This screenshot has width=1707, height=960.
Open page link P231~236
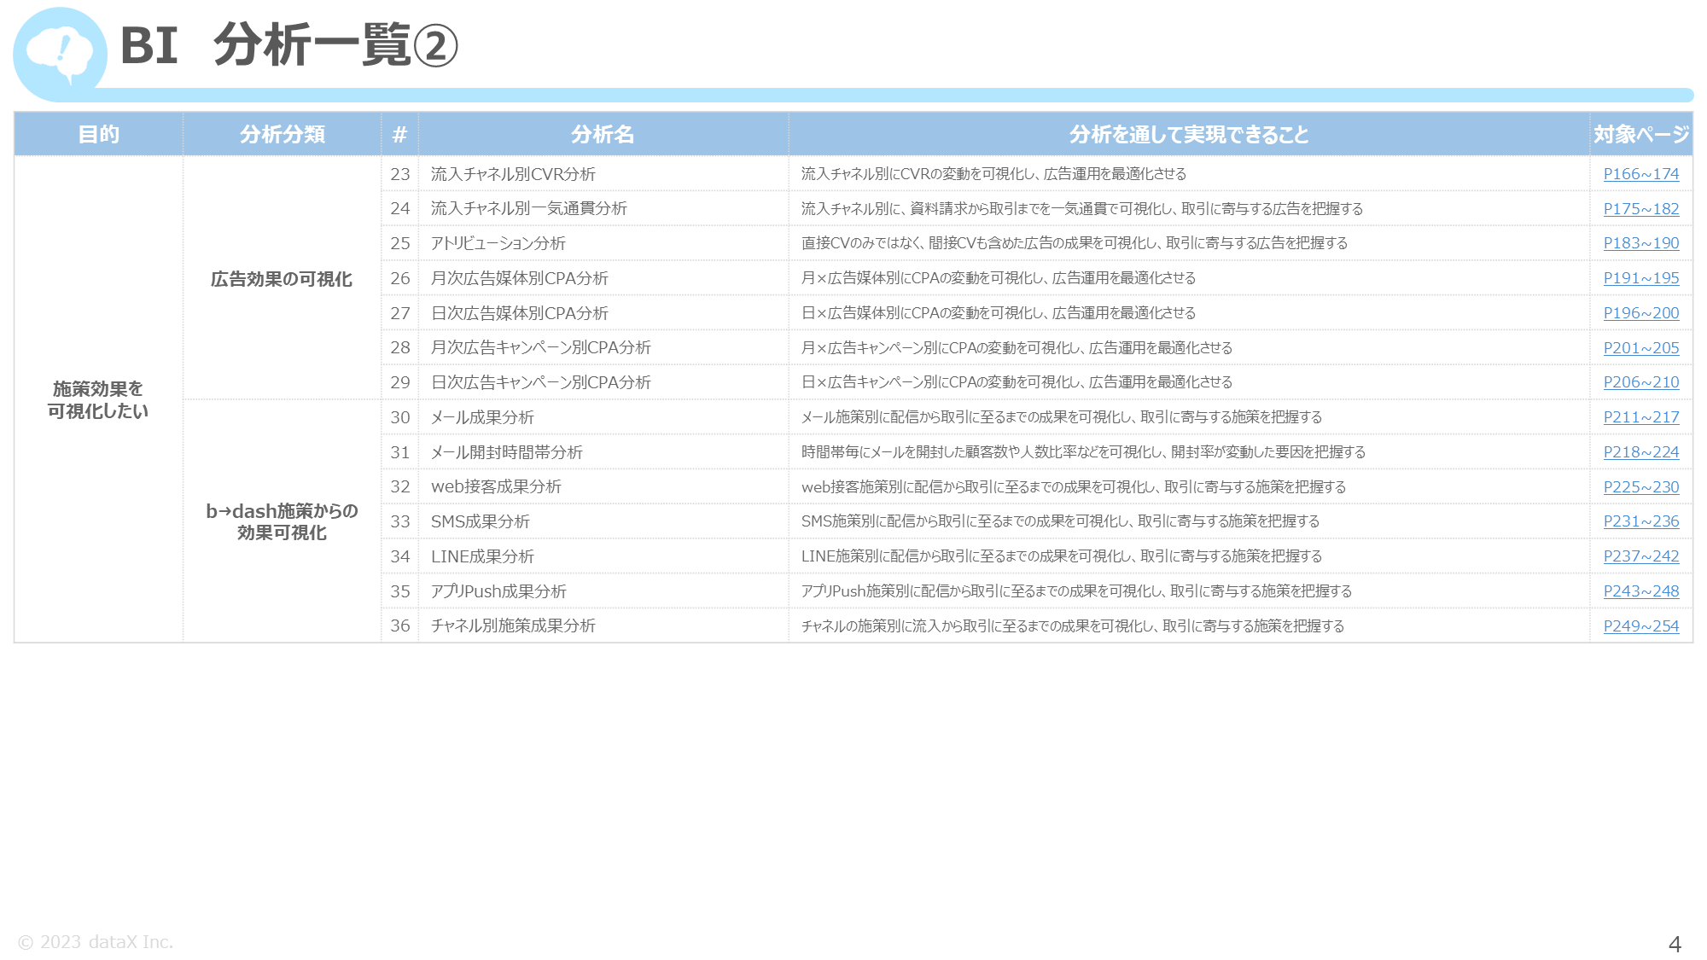[x=1640, y=521]
